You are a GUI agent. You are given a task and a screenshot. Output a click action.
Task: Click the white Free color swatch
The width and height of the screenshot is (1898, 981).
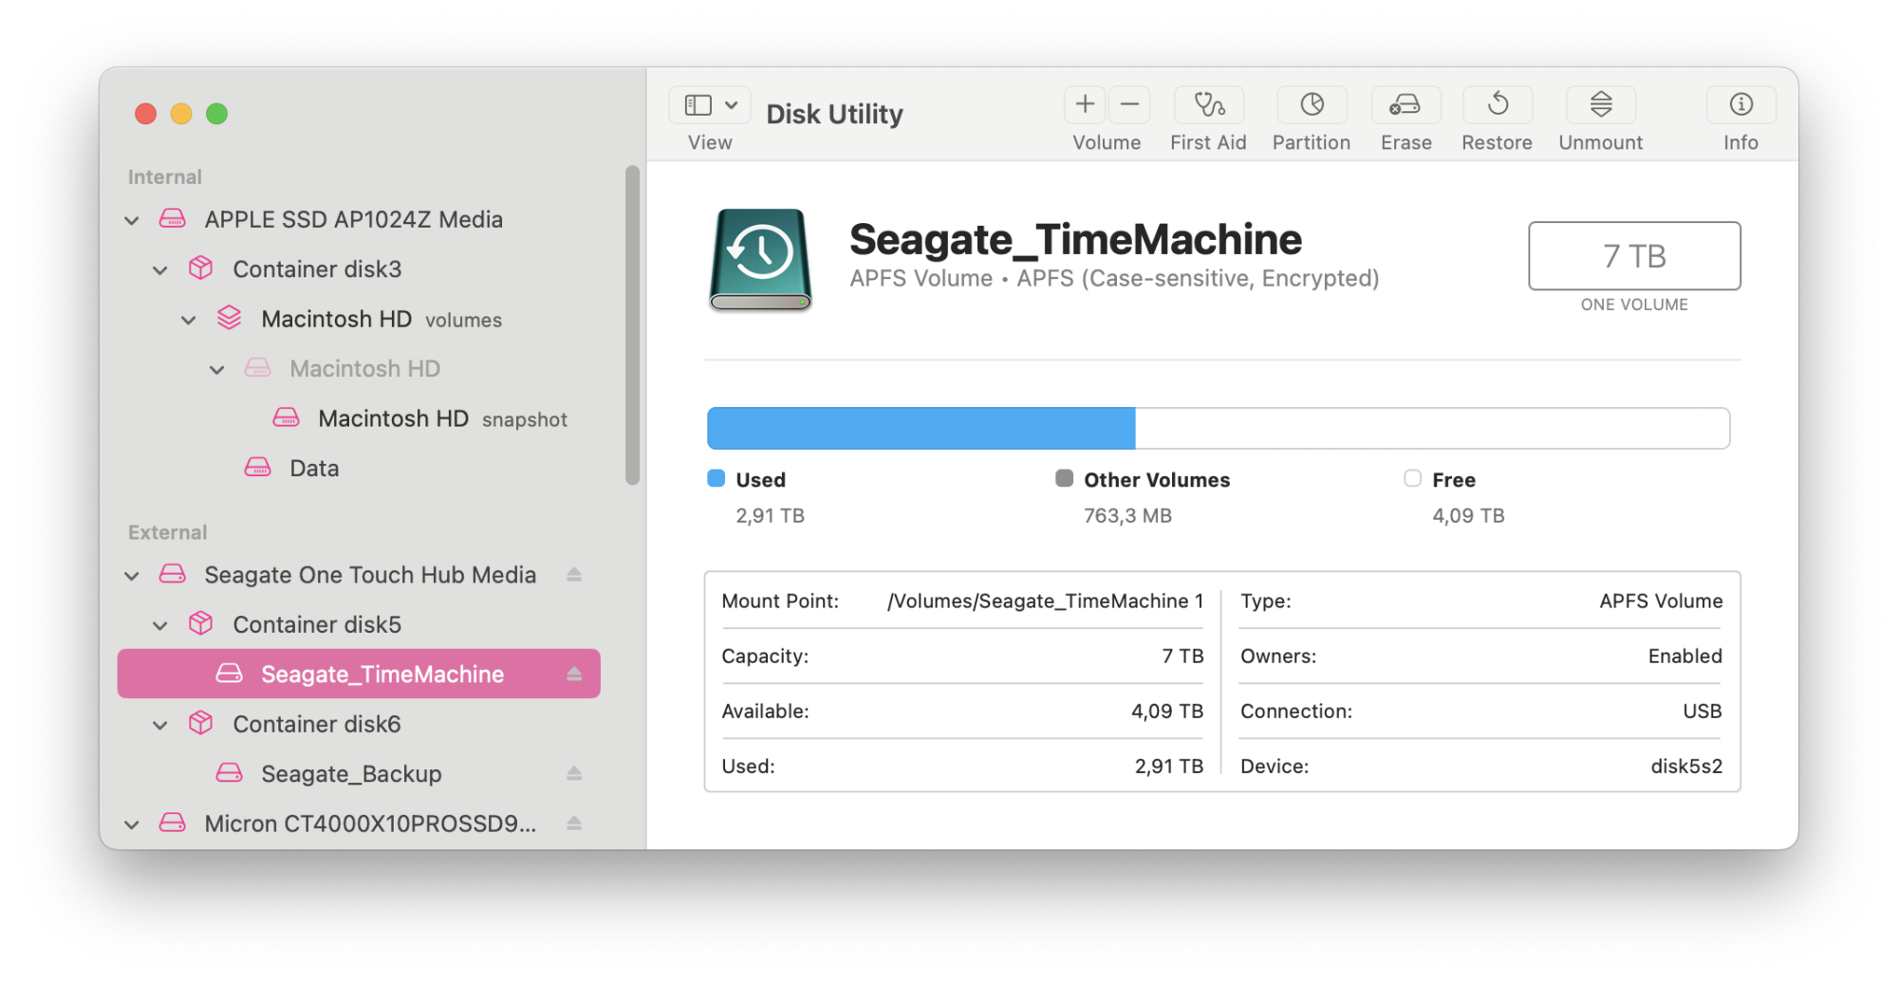(1413, 478)
